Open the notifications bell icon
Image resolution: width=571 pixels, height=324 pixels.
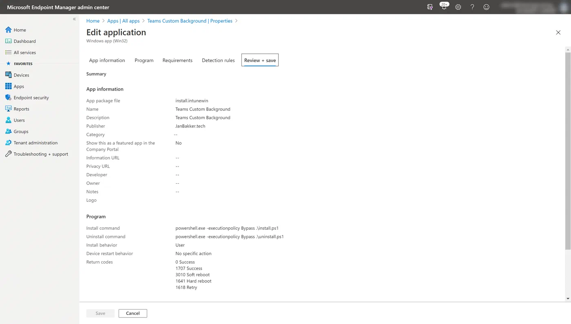coord(444,7)
